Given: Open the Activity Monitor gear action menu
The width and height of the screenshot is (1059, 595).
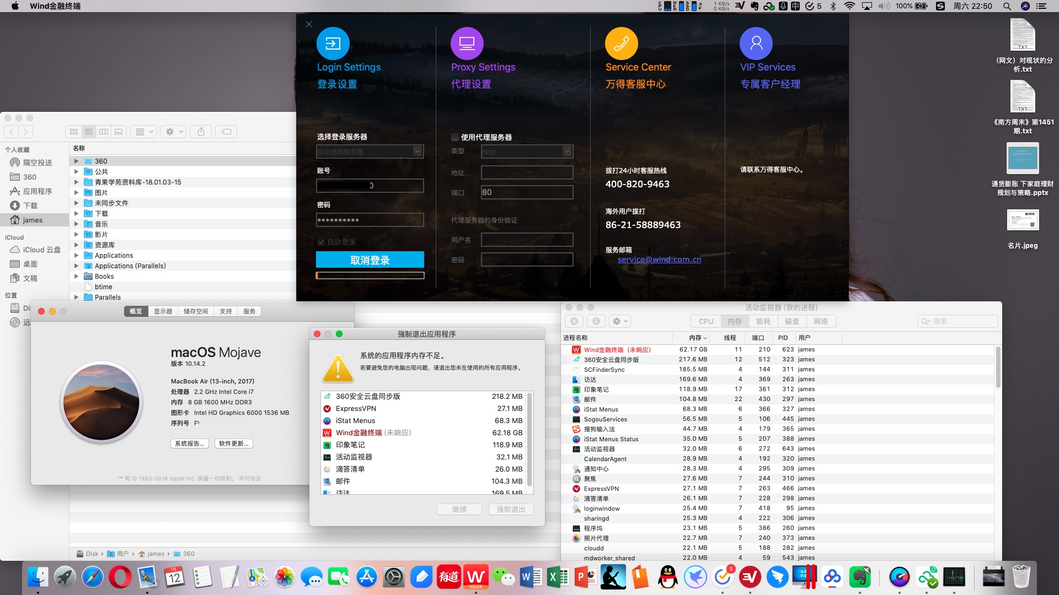Looking at the screenshot, I should tap(621, 321).
